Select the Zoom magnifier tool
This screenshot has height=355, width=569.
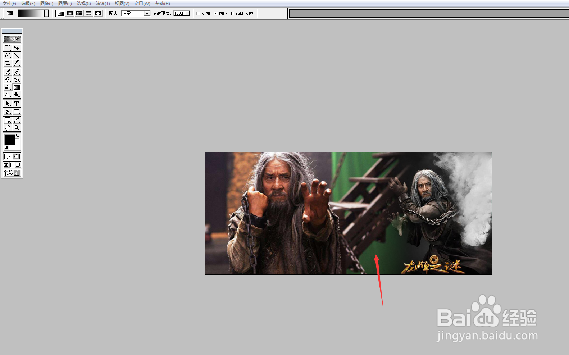(x=17, y=128)
